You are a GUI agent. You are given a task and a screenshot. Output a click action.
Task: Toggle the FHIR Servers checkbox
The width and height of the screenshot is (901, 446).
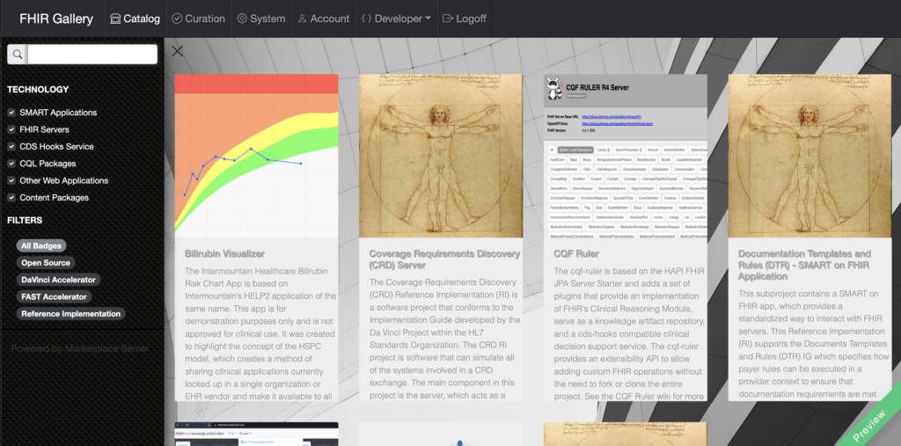(x=11, y=129)
